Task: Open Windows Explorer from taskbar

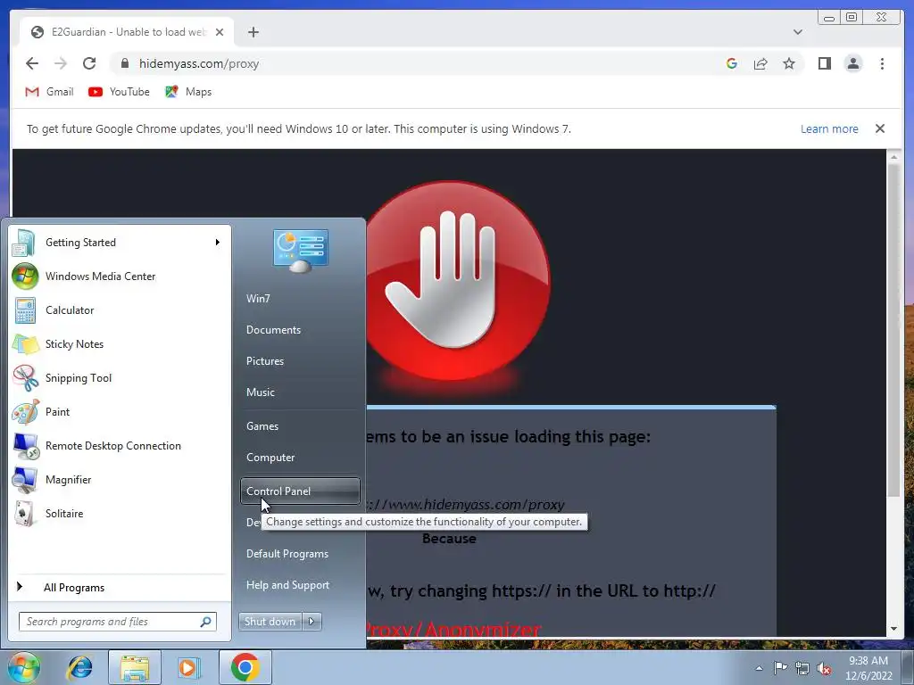Action: pyautogui.click(x=135, y=667)
